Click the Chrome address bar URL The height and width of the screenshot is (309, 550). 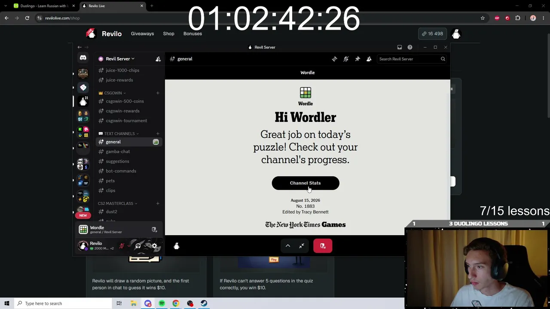click(x=62, y=18)
